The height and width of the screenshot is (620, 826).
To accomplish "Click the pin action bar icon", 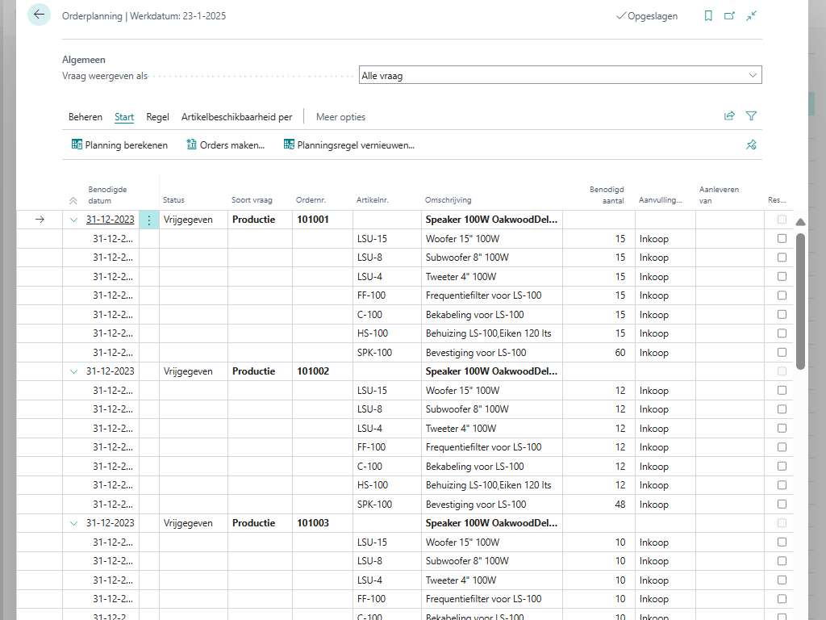I will (x=751, y=145).
